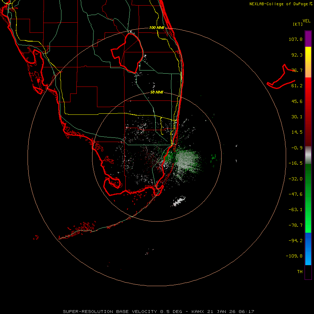Click the purple segment of the color bar

308,39
